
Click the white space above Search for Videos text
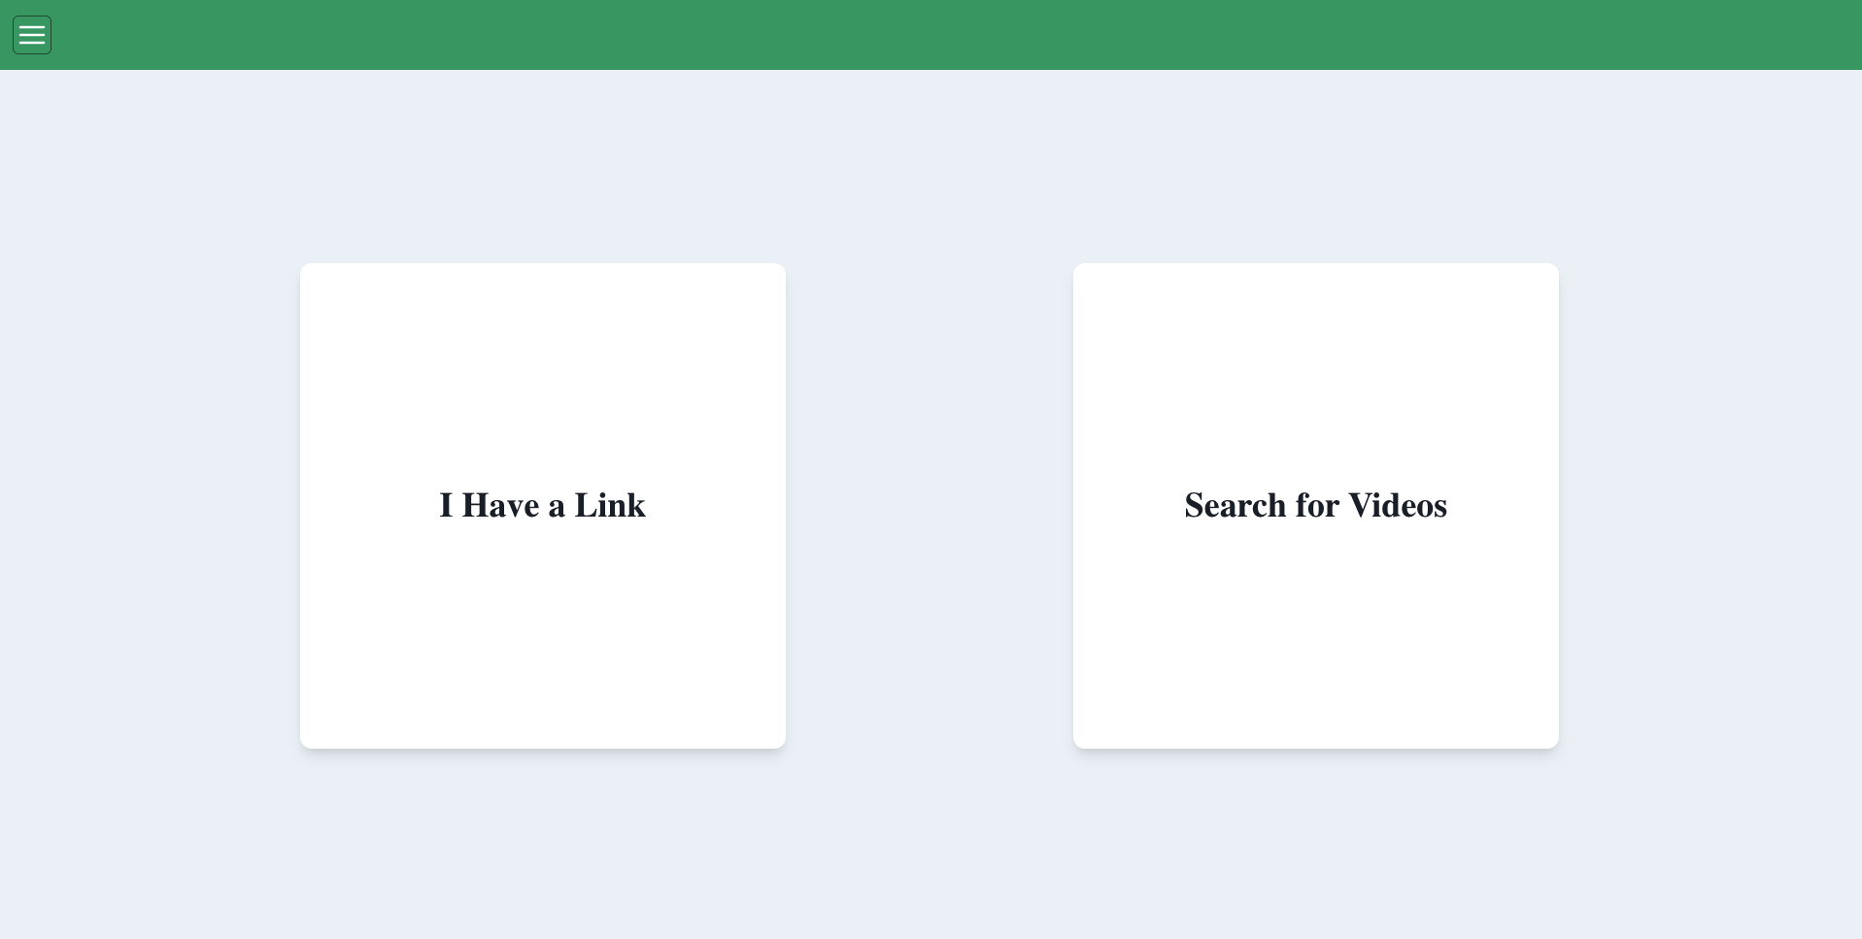click(x=1316, y=374)
